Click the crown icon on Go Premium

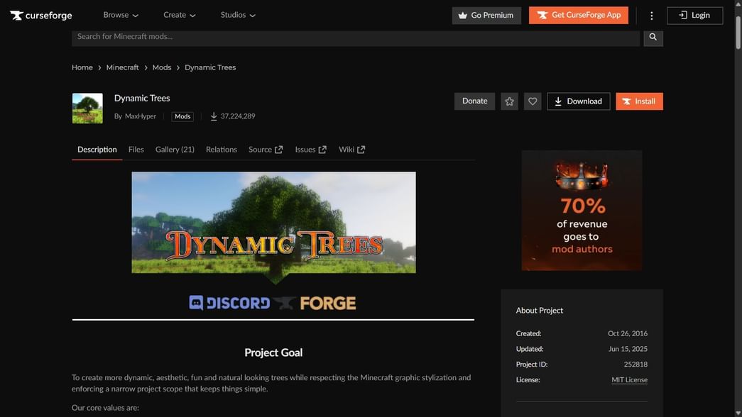click(462, 14)
